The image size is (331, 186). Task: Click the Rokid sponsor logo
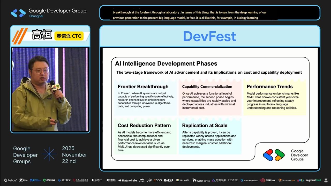[168, 180]
